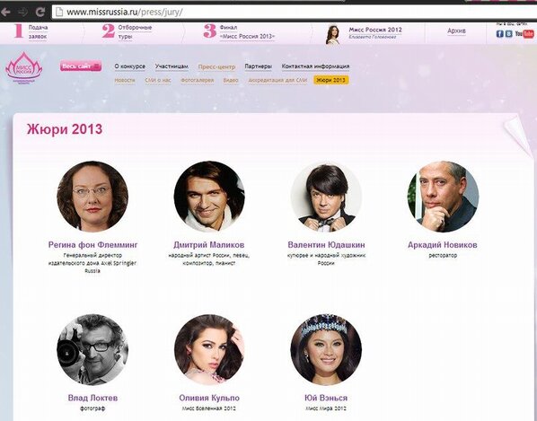The height and width of the screenshot is (421, 537).
Task: Click the name Дмитрий Маликов
Action: pos(209,245)
